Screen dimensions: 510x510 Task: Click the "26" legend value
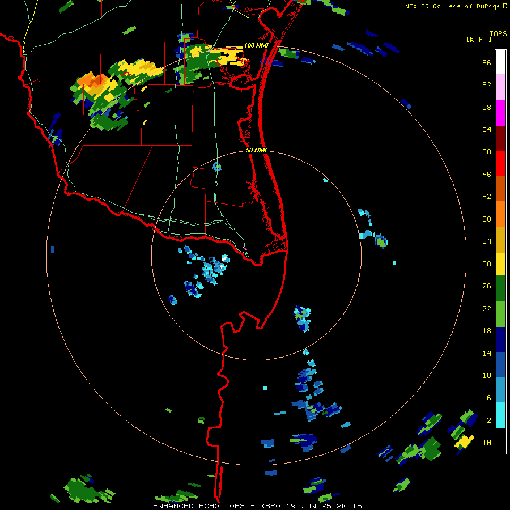point(487,286)
